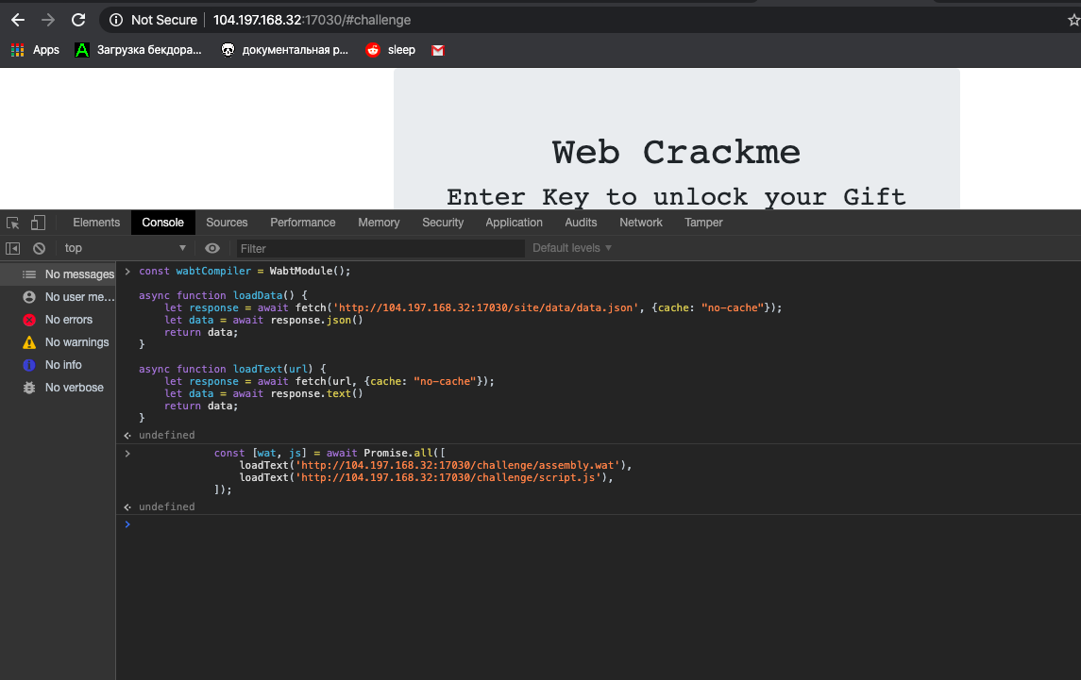The width and height of the screenshot is (1081, 680).
Task: Click the inspect element picker icon
Action: pyautogui.click(x=13, y=223)
